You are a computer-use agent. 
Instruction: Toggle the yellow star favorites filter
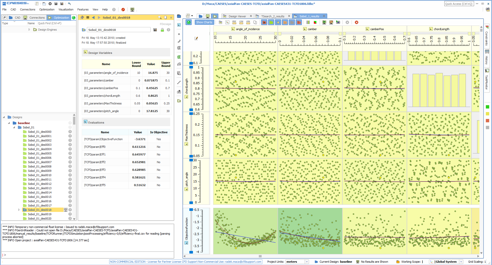278,22
